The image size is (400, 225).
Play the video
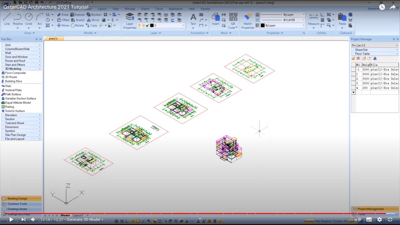click(x=11, y=219)
